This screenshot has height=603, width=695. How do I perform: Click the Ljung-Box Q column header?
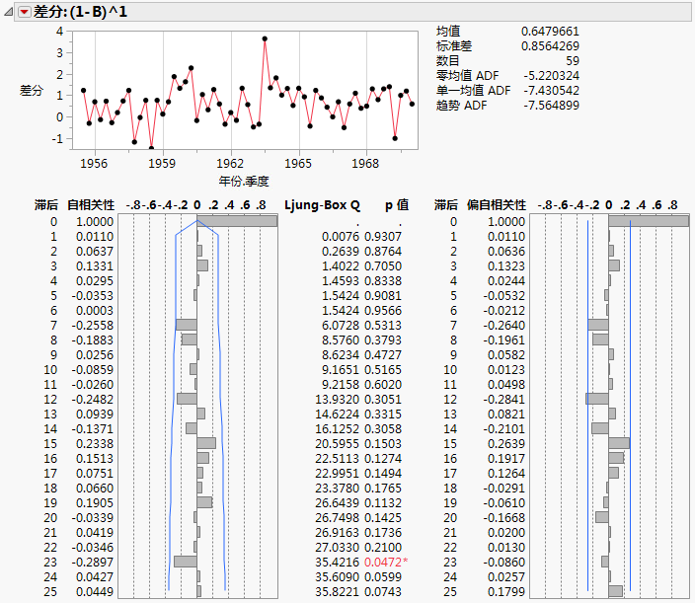322,205
